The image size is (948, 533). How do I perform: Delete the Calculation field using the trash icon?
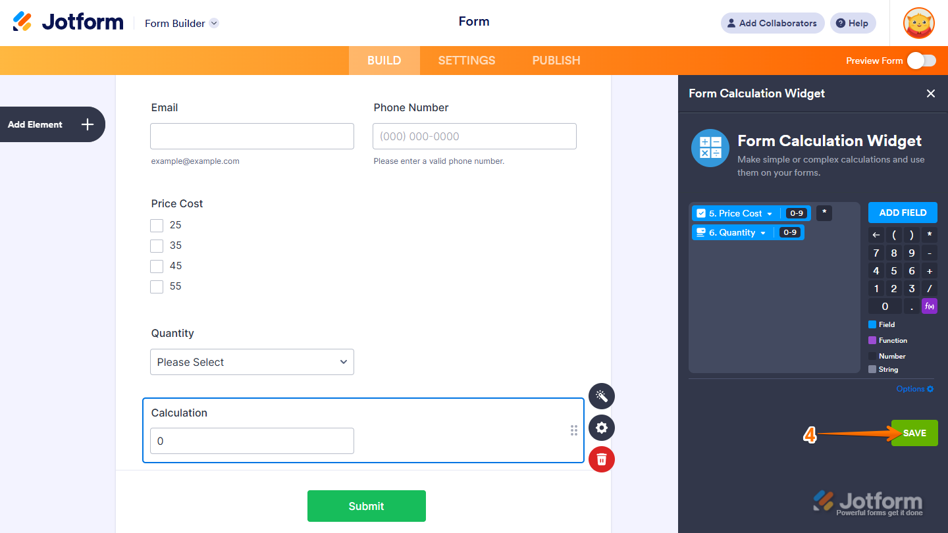click(x=601, y=459)
